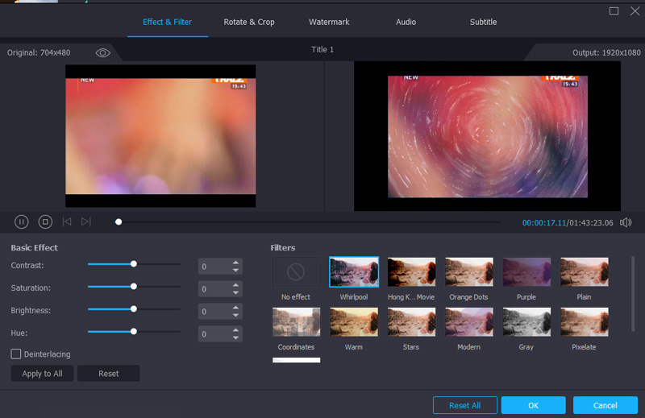Click the Apply to All button
Viewport: 645px width, 418px height.
[42, 374]
